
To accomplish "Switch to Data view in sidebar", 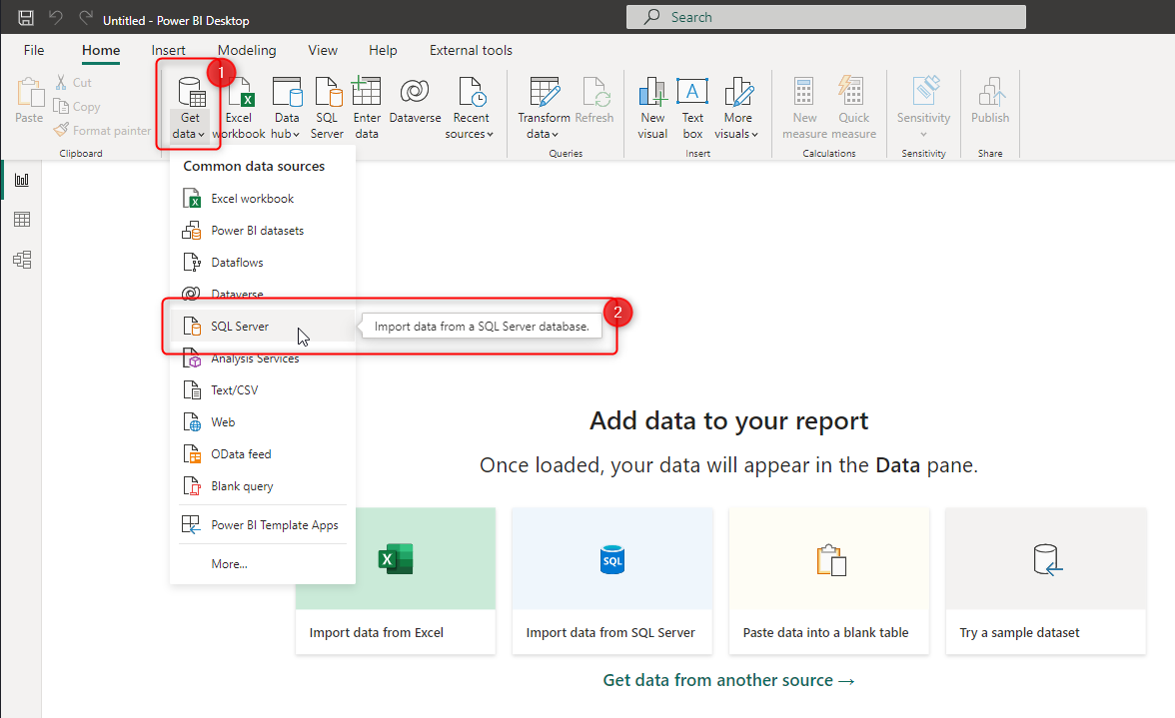I will [x=22, y=220].
